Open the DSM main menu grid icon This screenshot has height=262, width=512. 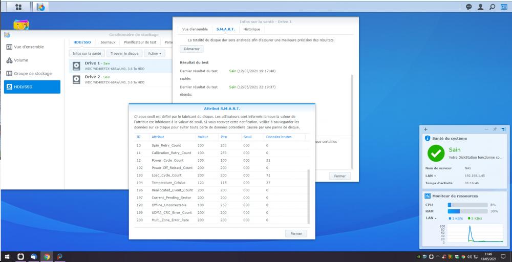coord(18,7)
